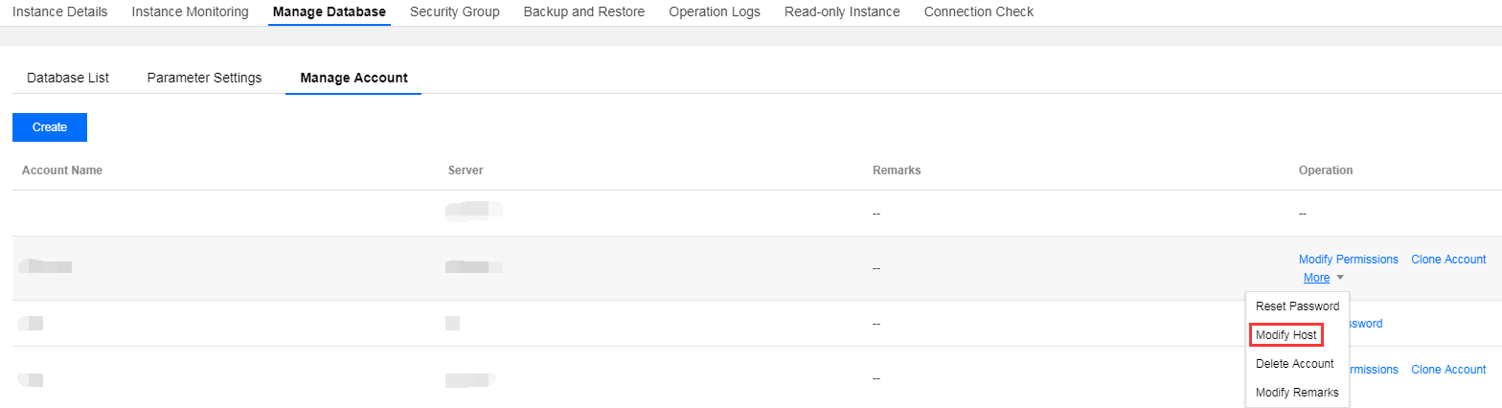The width and height of the screenshot is (1502, 408).
Task: Choose Modify Remarks option
Action: [x=1296, y=393]
